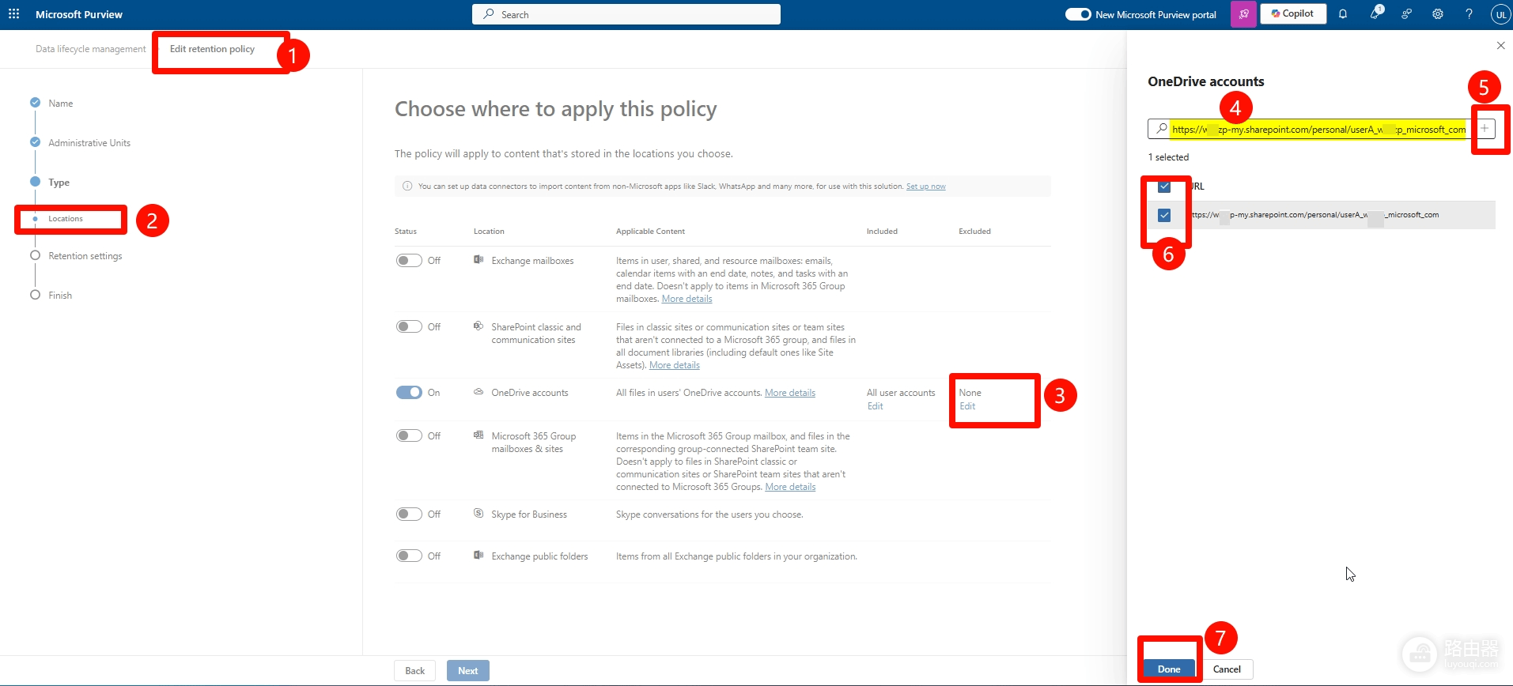Open the help question mark
Image resolution: width=1513 pixels, height=686 pixels.
(x=1469, y=14)
